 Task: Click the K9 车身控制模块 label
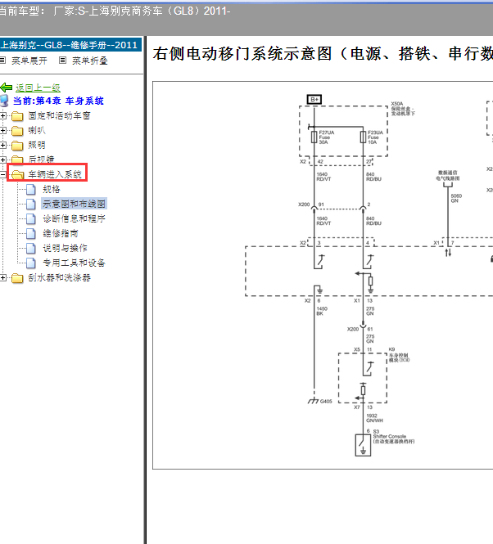(x=399, y=355)
